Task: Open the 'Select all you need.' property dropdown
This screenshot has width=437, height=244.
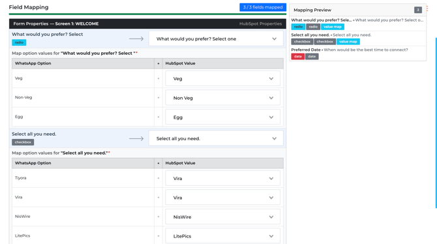Action: (x=216, y=138)
